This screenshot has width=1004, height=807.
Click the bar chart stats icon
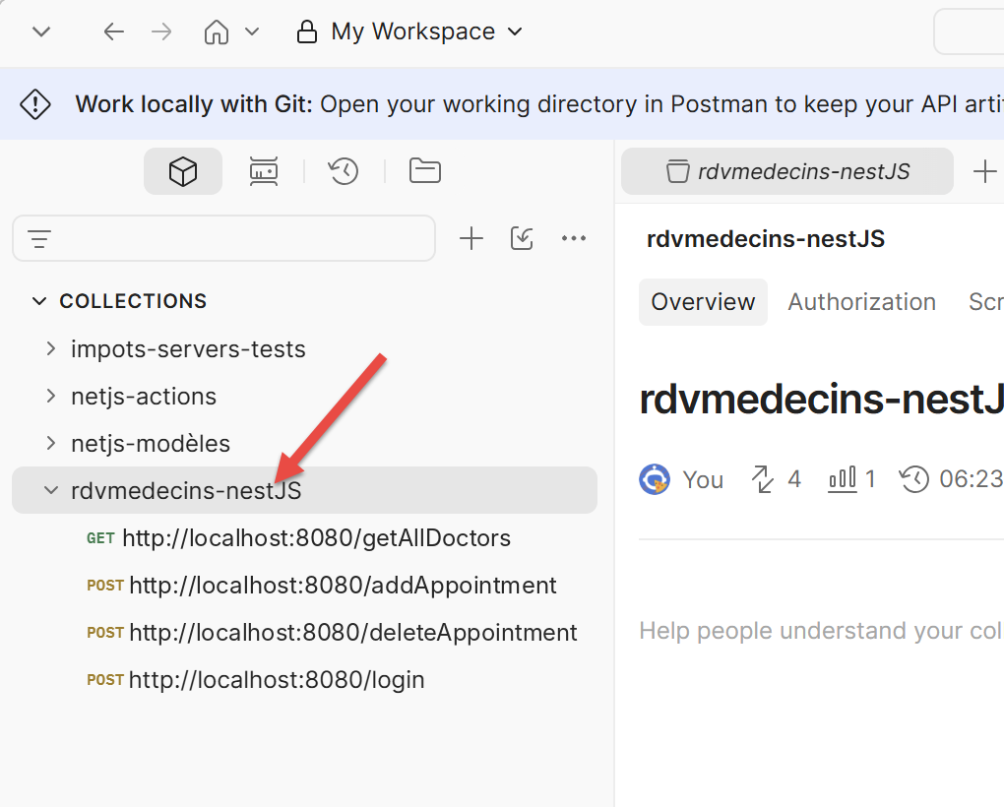842,479
